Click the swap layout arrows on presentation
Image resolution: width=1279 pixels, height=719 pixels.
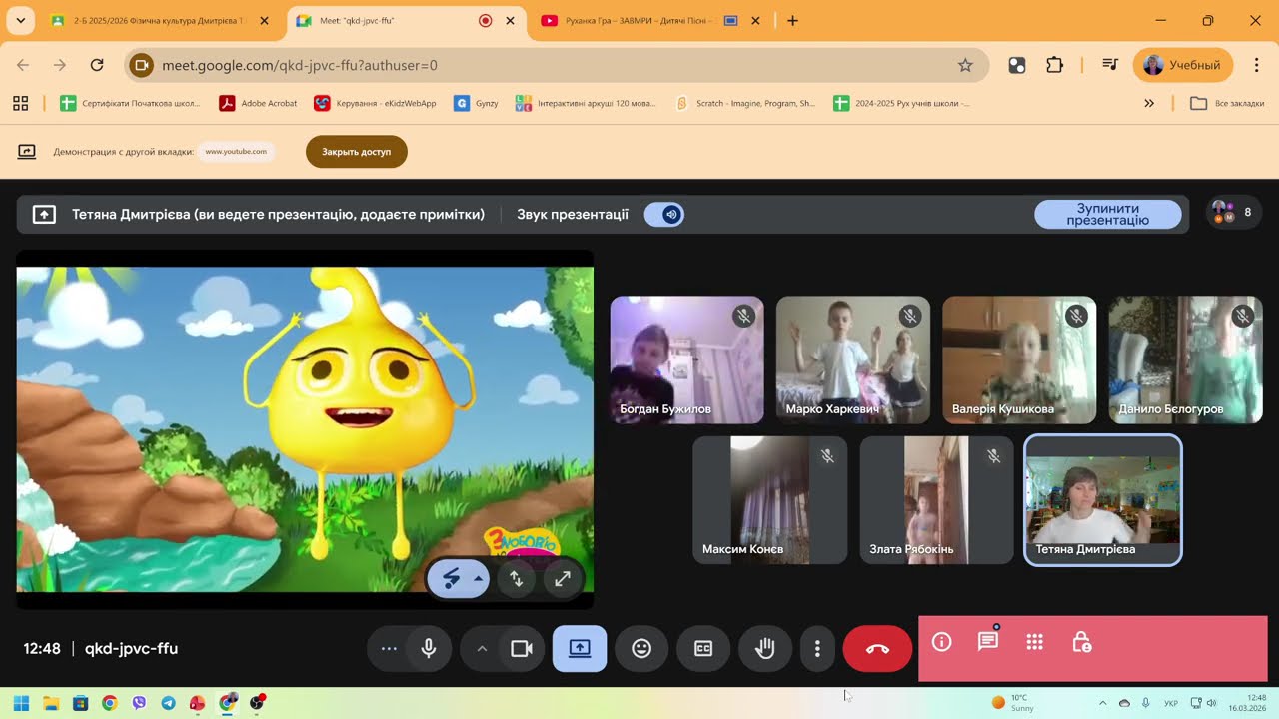coord(517,578)
